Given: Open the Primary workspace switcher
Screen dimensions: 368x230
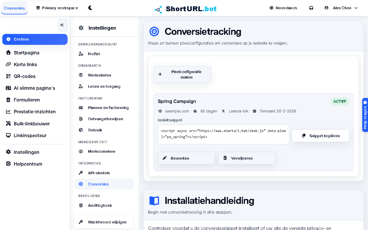Looking at the screenshot, I should 57,8.
